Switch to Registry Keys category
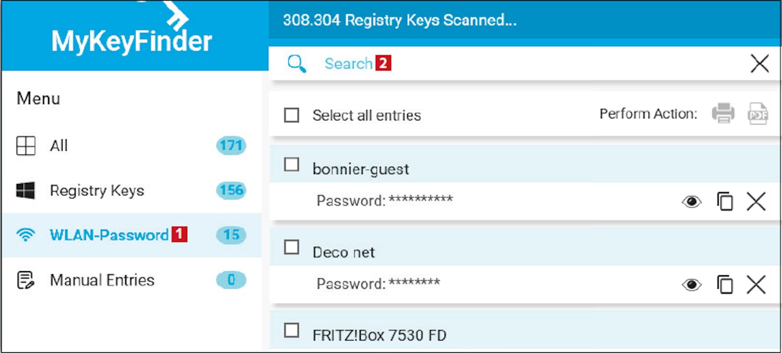 pyautogui.click(x=96, y=191)
